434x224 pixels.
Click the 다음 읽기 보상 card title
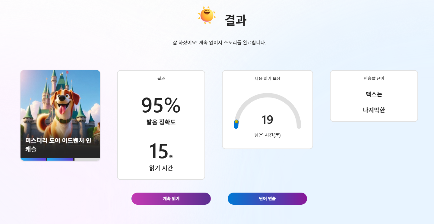click(x=268, y=78)
